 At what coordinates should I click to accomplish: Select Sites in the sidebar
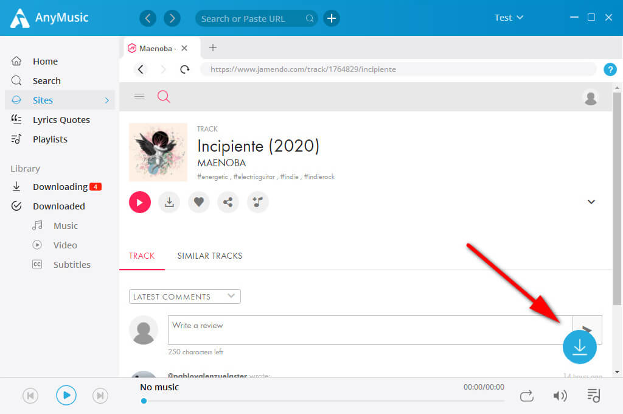click(x=60, y=100)
